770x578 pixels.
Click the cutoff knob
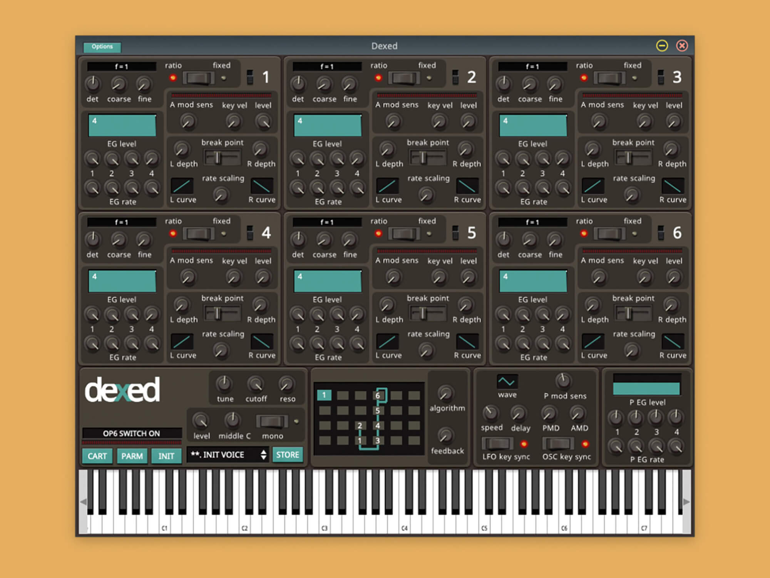[x=256, y=384]
